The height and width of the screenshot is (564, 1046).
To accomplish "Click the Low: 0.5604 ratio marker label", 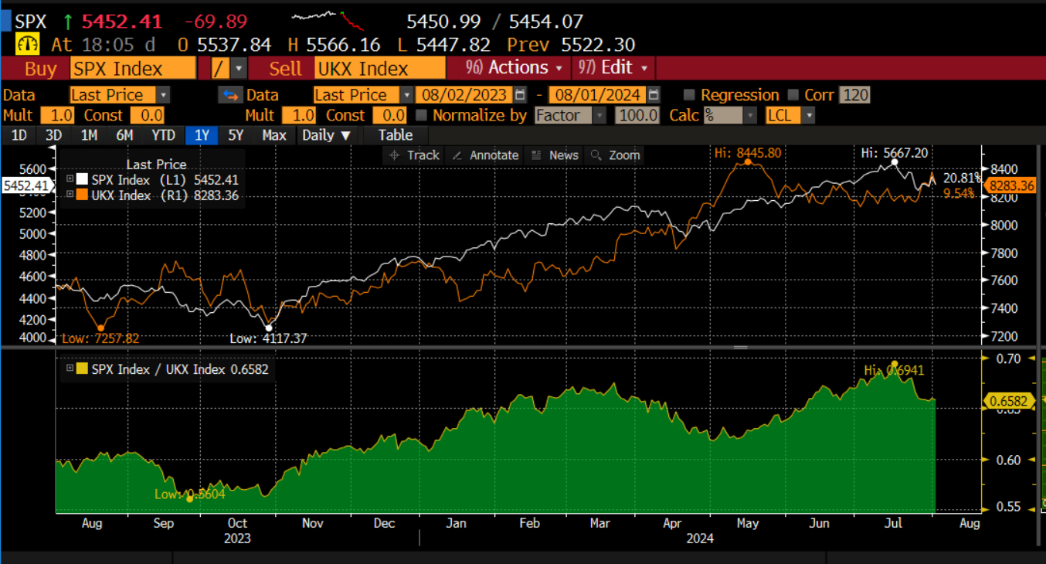I will point(190,494).
